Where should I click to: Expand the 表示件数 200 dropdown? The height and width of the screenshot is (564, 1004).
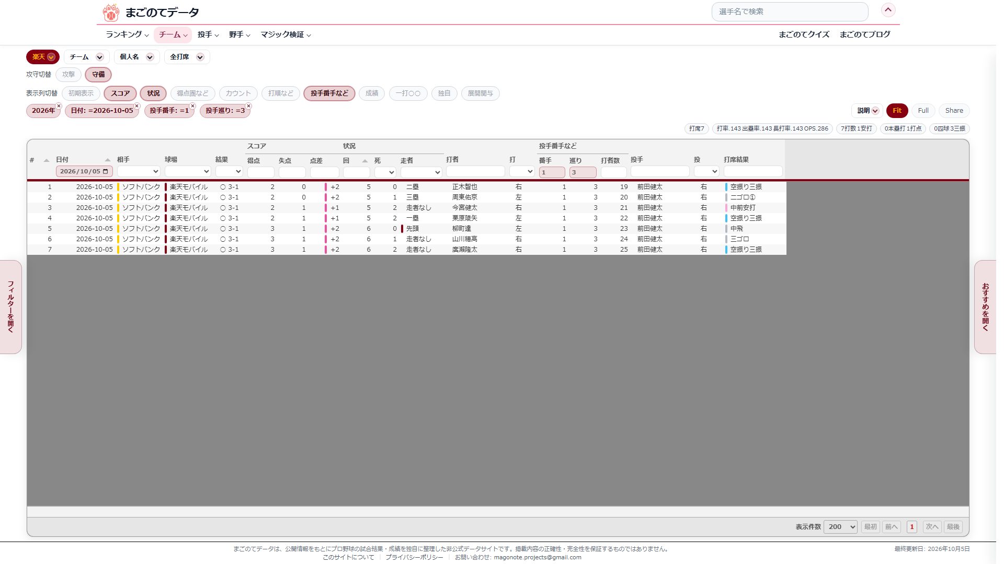[840, 527]
